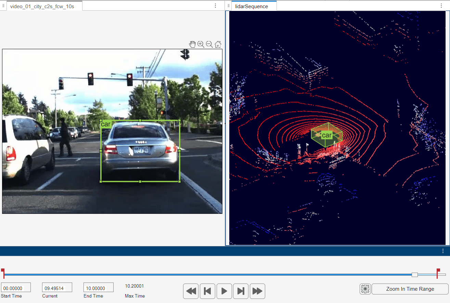This screenshot has width=450, height=303.
Task: Select the car cuboid label in lidar view
Action: click(x=327, y=135)
